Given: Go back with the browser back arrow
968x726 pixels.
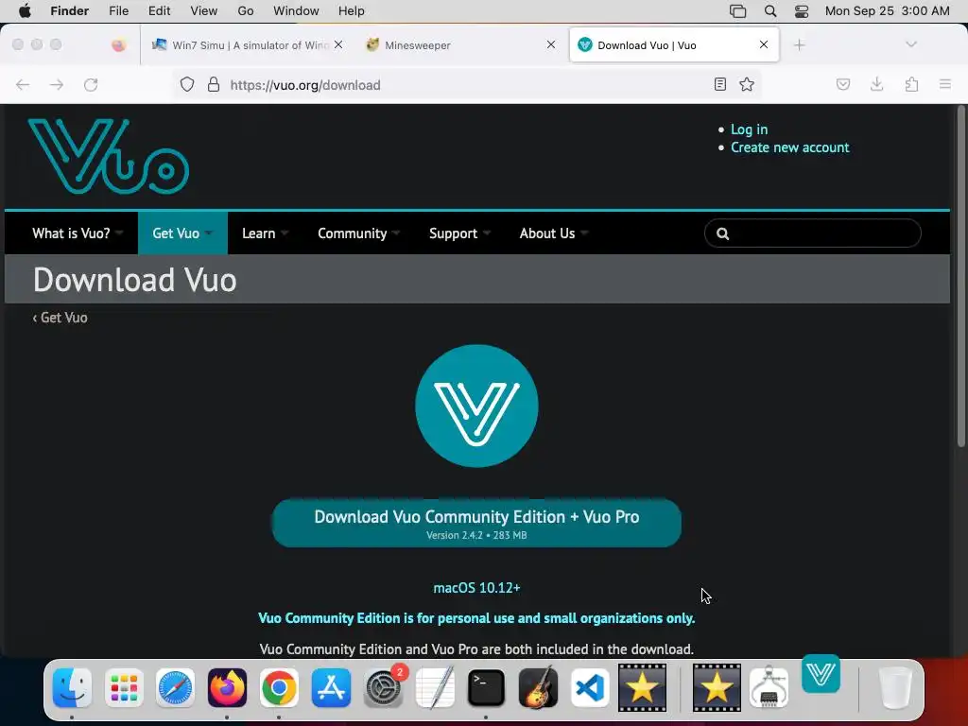Looking at the screenshot, I should 23,84.
